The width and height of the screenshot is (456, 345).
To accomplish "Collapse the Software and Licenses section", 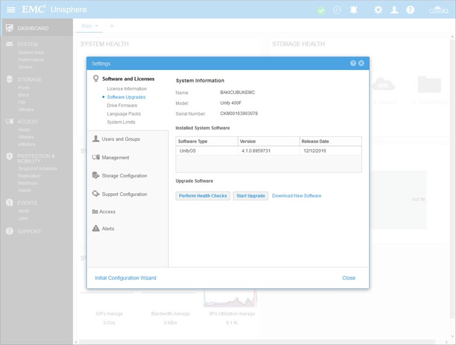I will point(128,79).
